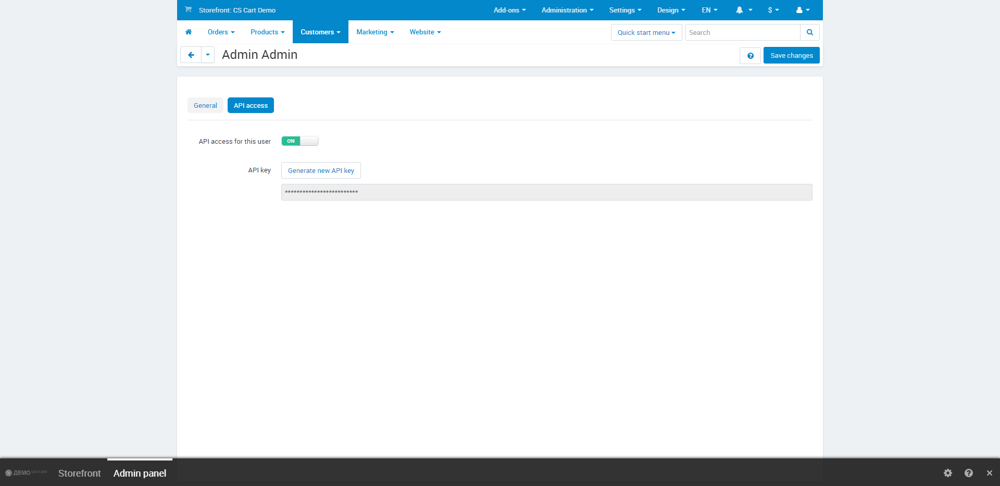Screen dimensions: 1000x486
Task: Toggle API access for this user
Action: click(299, 141)
